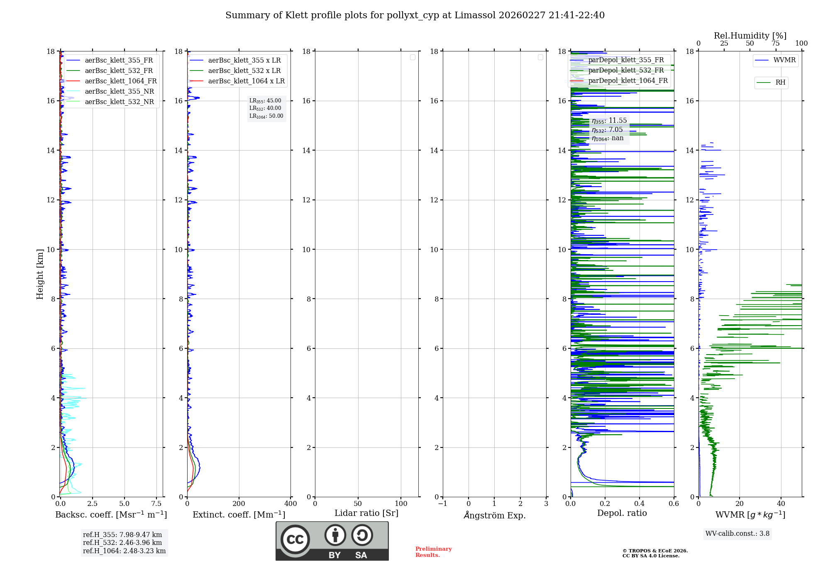Click the Preliminary Results red label
Viewport: 830px width, 564px height.
point(433,552)
